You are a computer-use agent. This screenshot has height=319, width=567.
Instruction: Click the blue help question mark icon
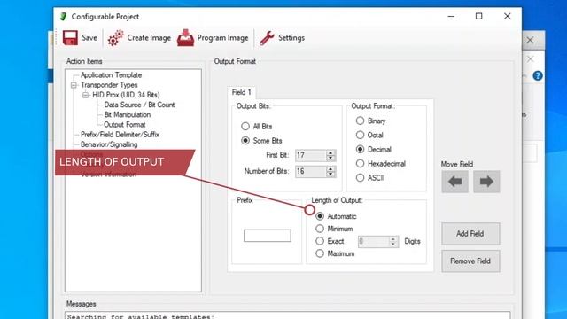pyautogui.click(x=538, y=75)
